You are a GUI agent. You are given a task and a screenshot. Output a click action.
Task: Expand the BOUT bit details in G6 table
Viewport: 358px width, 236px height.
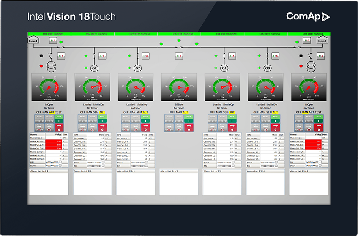point(276,163)
